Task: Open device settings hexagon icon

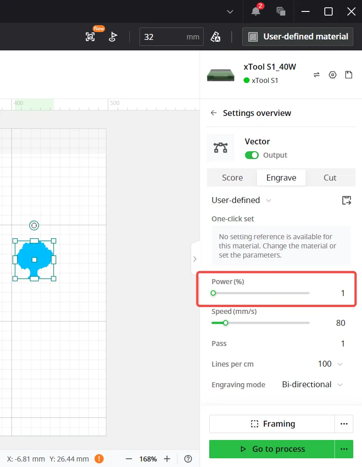Action: 333,74
